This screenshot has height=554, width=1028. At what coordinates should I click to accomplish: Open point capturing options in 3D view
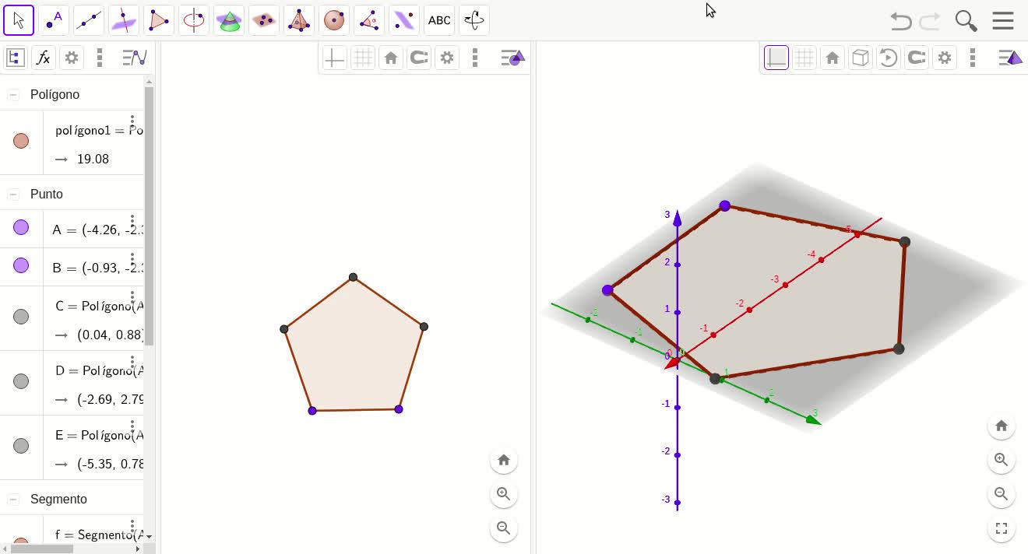[x=917, y=58]
